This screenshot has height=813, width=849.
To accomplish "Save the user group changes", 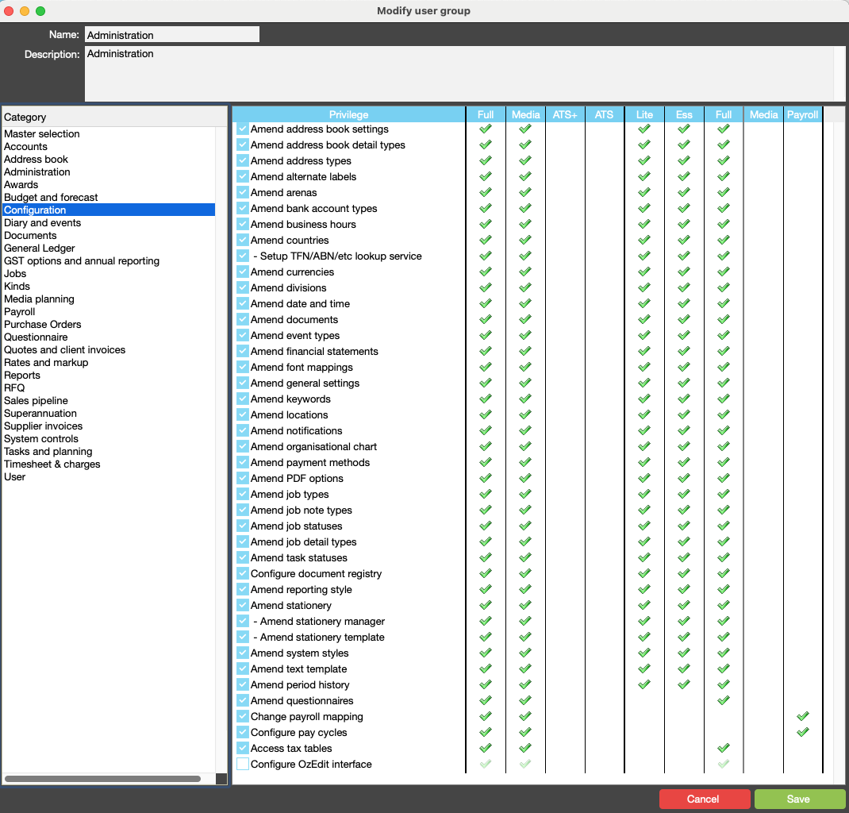I will click(798, 799).
